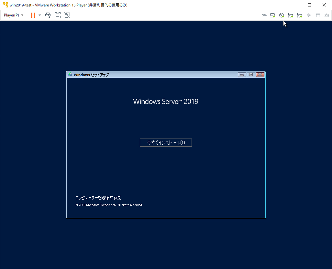Viewport: 332px width, 269px height.
Task: Click the exit Unity mode icon
Action: tap(67, 15)
